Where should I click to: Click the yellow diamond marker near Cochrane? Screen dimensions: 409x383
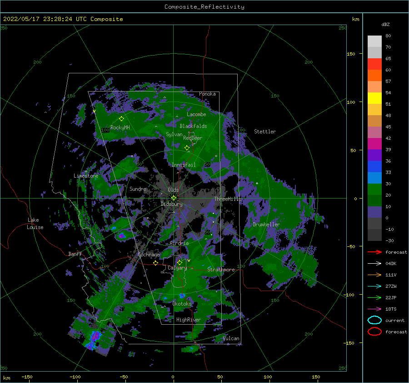(x=156, y=263)
